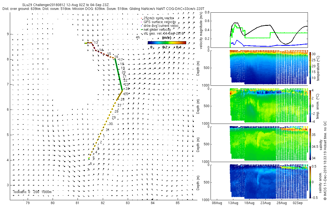Screen dimensions: 329x206
Task: Click track day label '29' on map
Action: (x=114, y=118)
